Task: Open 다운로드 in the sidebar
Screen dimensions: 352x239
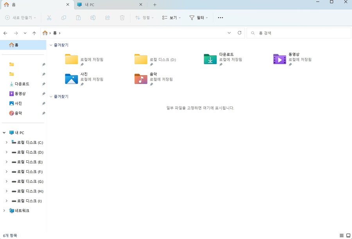Action: point(22,84)
